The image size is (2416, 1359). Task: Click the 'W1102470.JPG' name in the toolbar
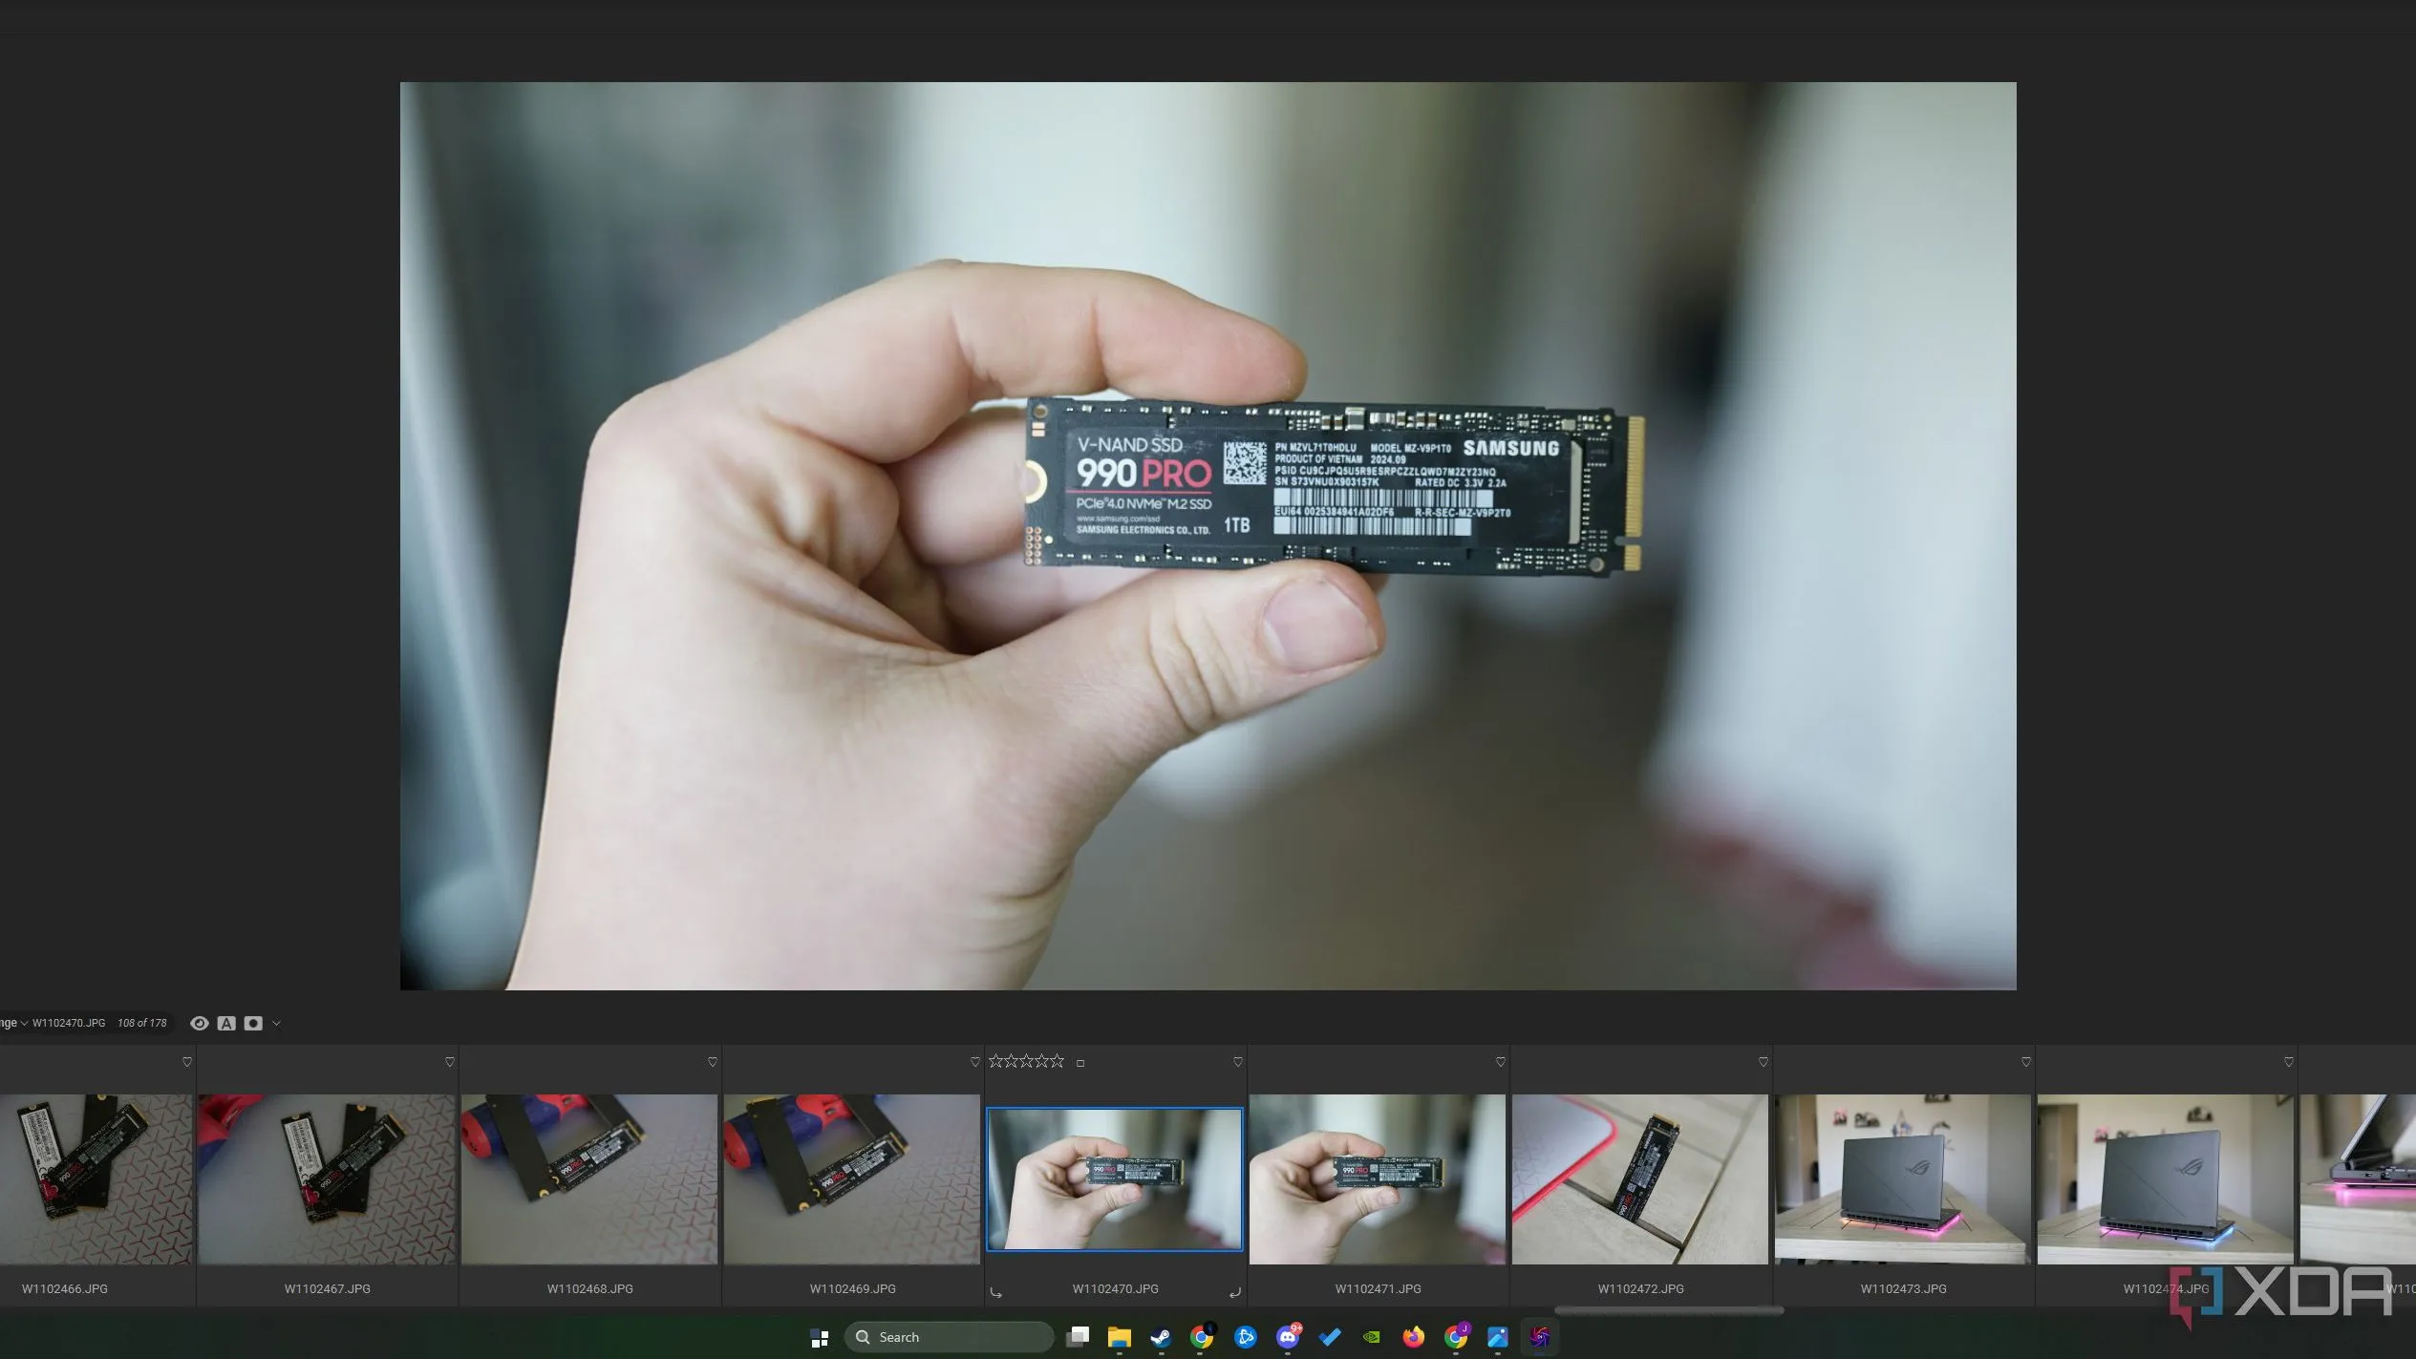69,1023
